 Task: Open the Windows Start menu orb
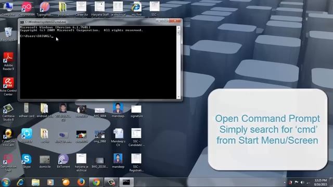(x=6, y=182)
